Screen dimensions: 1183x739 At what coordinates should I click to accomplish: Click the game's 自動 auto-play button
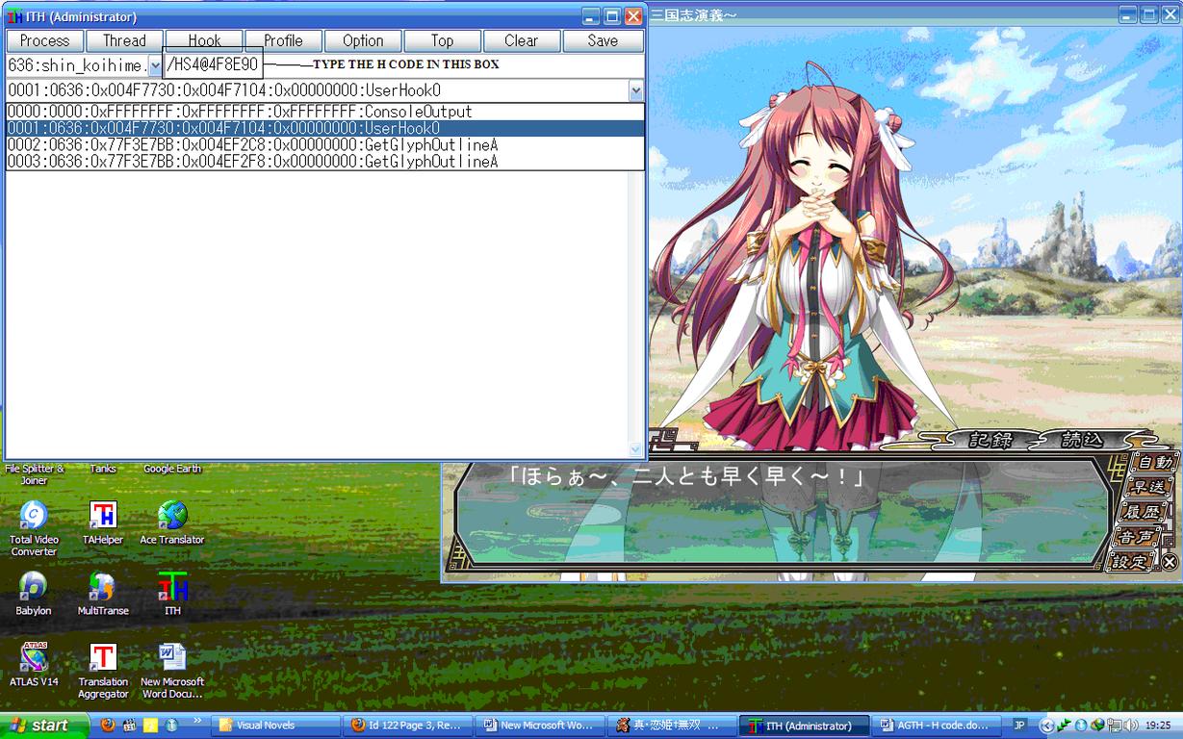point(1154,463)
